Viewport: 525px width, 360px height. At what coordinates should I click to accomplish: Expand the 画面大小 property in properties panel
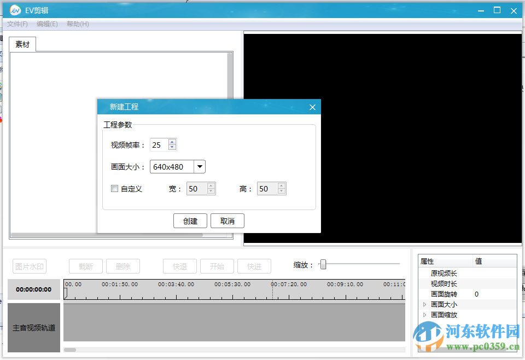click(425, 304)
